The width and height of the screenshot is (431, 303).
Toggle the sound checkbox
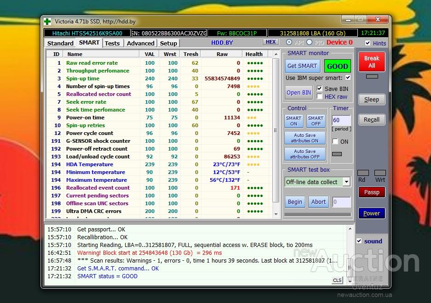[x=359, y=241]
